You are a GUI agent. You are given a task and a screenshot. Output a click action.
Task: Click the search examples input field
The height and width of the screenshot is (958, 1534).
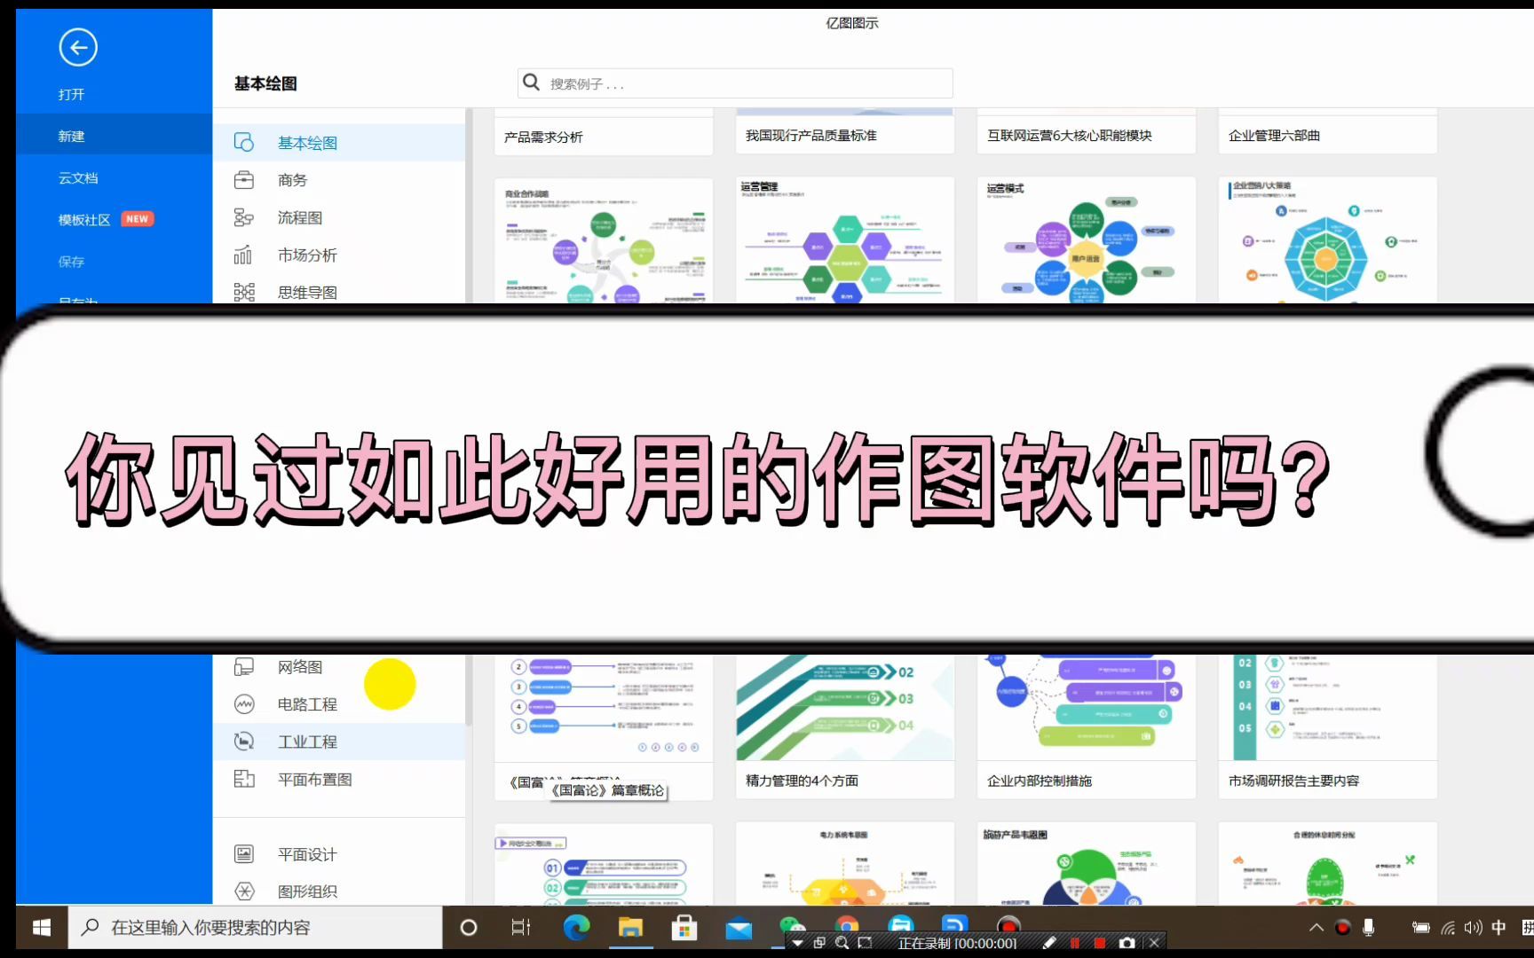[x=735, y=83]
